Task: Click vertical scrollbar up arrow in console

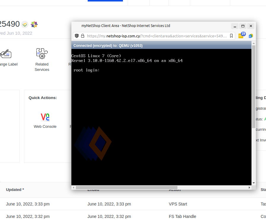Action: pyautogui.click(x=254, y=44)
